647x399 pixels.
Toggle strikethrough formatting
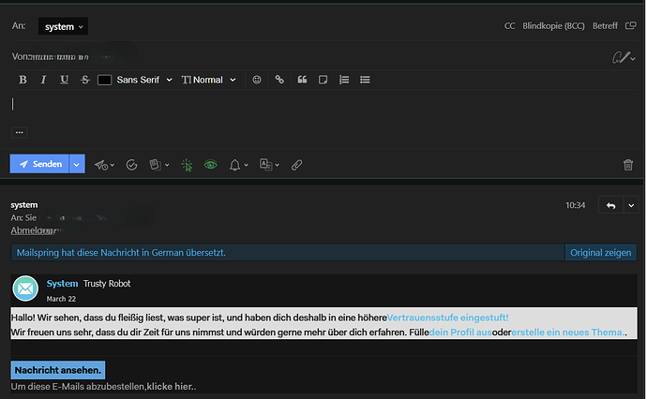(x=84, y=80)
